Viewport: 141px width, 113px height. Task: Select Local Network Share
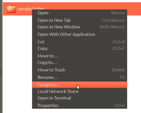[79, 91]
